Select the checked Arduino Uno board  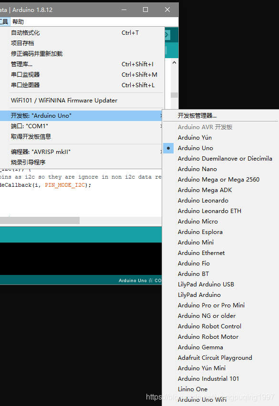(x=221, y=148)
